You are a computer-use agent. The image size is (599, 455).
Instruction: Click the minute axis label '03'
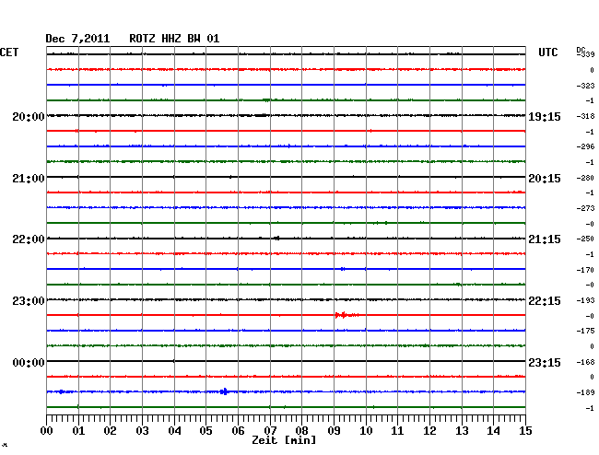click(x=142, y=431)
